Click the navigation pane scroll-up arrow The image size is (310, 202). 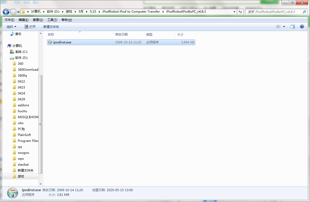pos(40,33)
